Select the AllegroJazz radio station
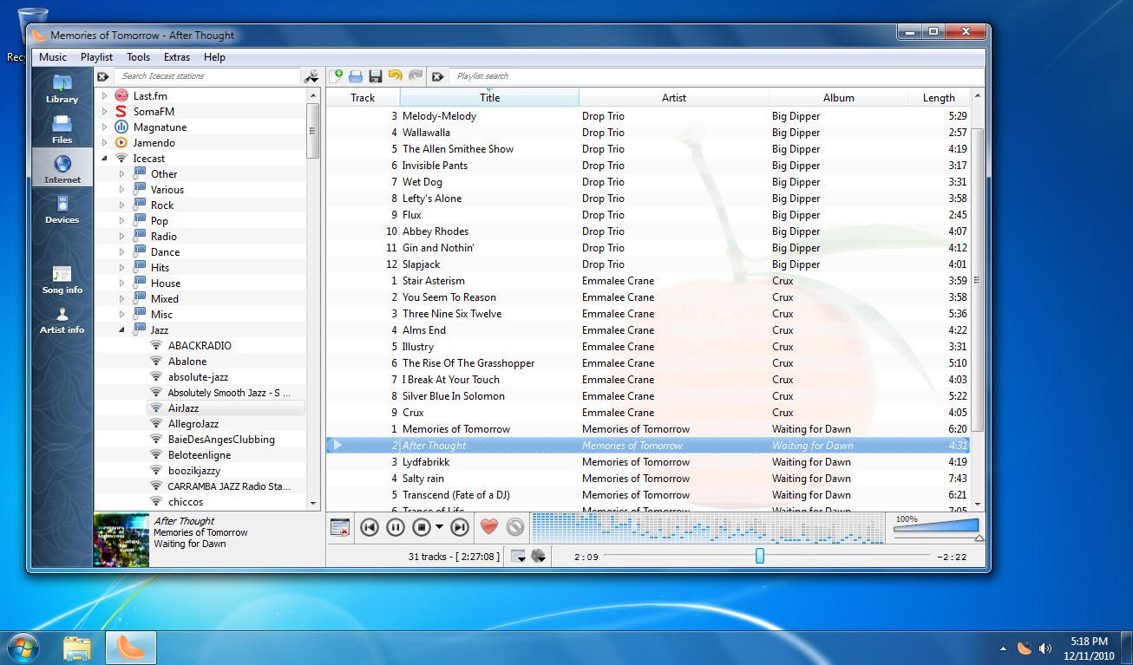This screenshot has height=665, width=1133. pos(193,424)
